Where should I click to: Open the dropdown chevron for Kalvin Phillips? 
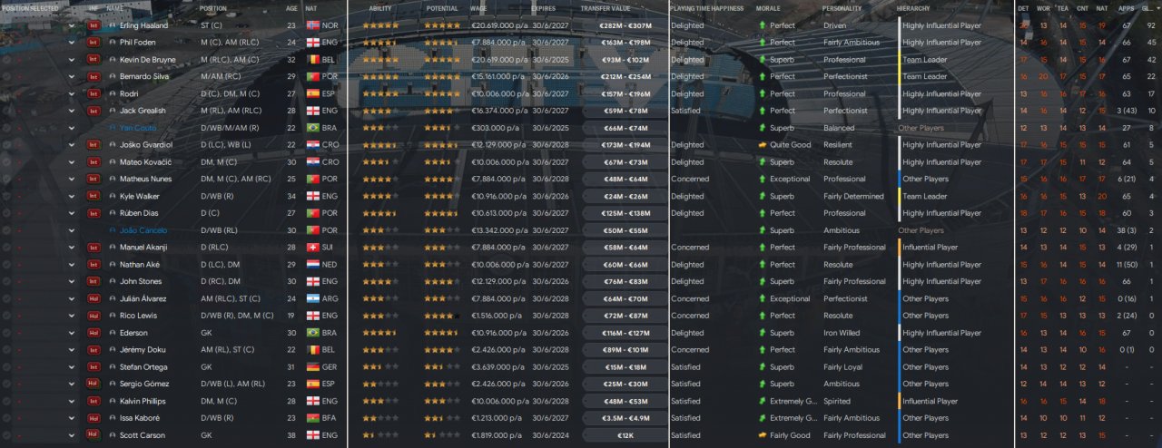coord(72,401)
